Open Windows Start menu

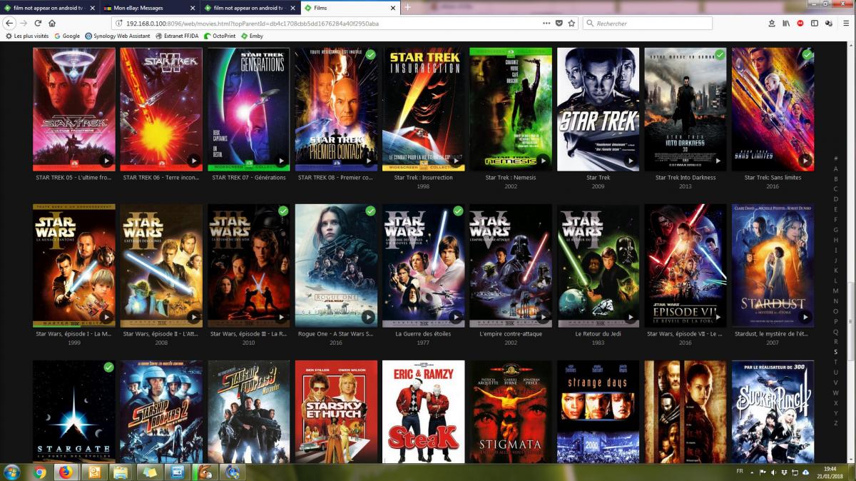click(x=12, y=472)
